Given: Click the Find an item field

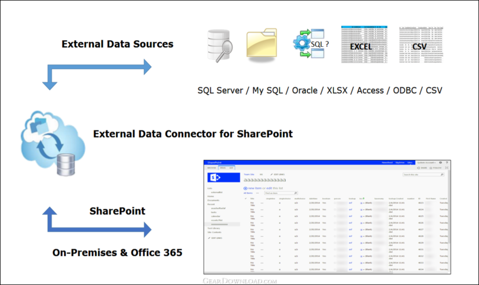Looking at the screenshot, I should point(281,193).
